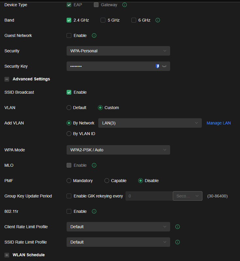This screenshot has width=240, height=261.
Task: Click the password manager shield icon
Action: [x=157, y=66]
